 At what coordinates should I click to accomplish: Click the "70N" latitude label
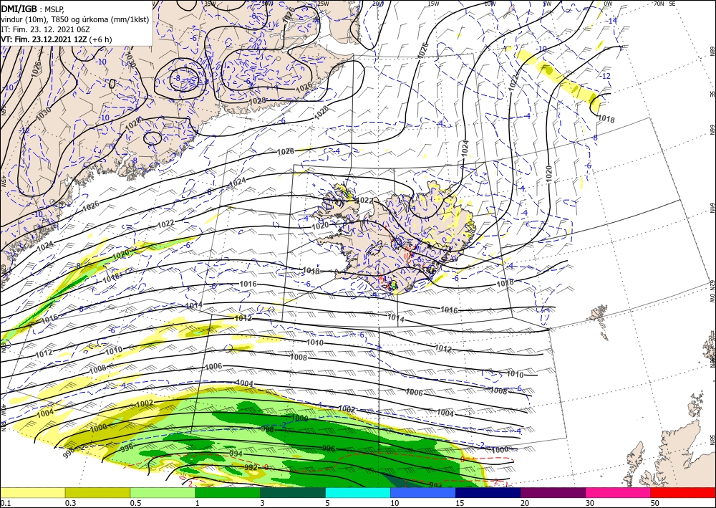pos(659,4)
